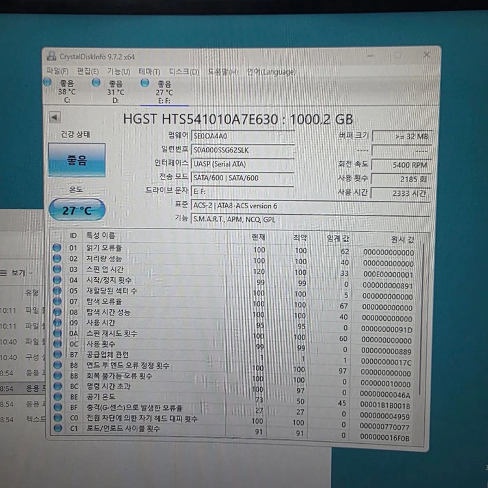
Task: Click status dot for ID 08 탐색 시간 성능
Action: pyautogui.click(x=57, y=312)
